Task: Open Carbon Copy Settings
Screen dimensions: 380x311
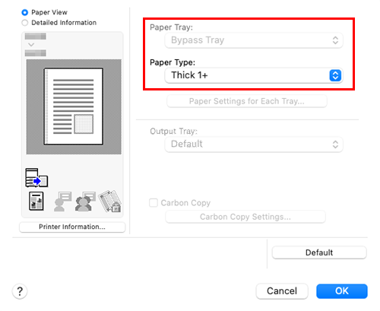Action: (x=245, y=217)
